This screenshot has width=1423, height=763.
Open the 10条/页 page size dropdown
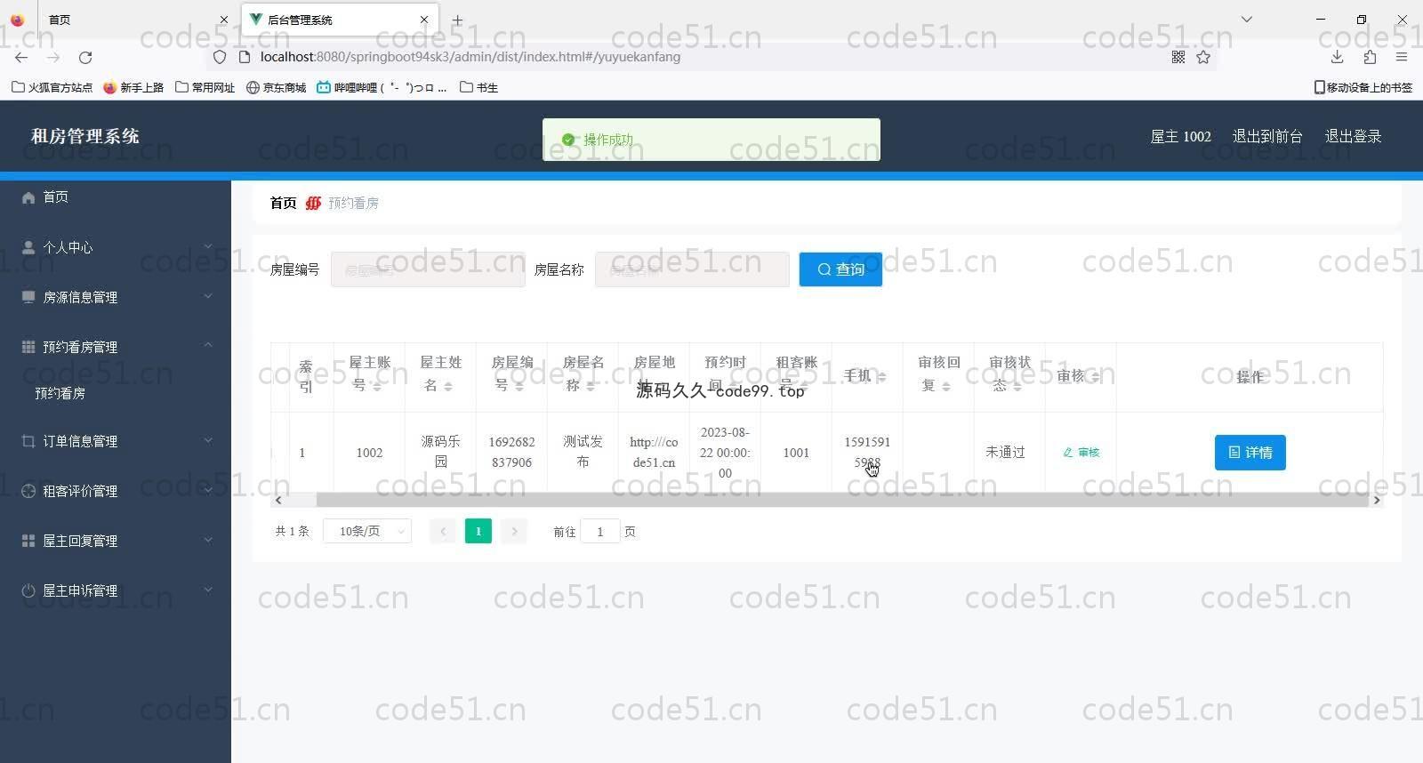click(367, 531)
